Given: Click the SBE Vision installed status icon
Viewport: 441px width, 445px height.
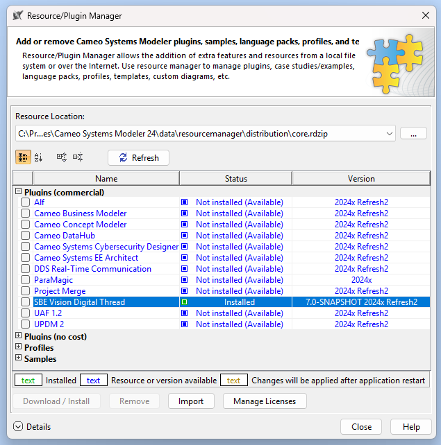Looking at the screenshot, I should pyautogui.click(x=185, y=302).
